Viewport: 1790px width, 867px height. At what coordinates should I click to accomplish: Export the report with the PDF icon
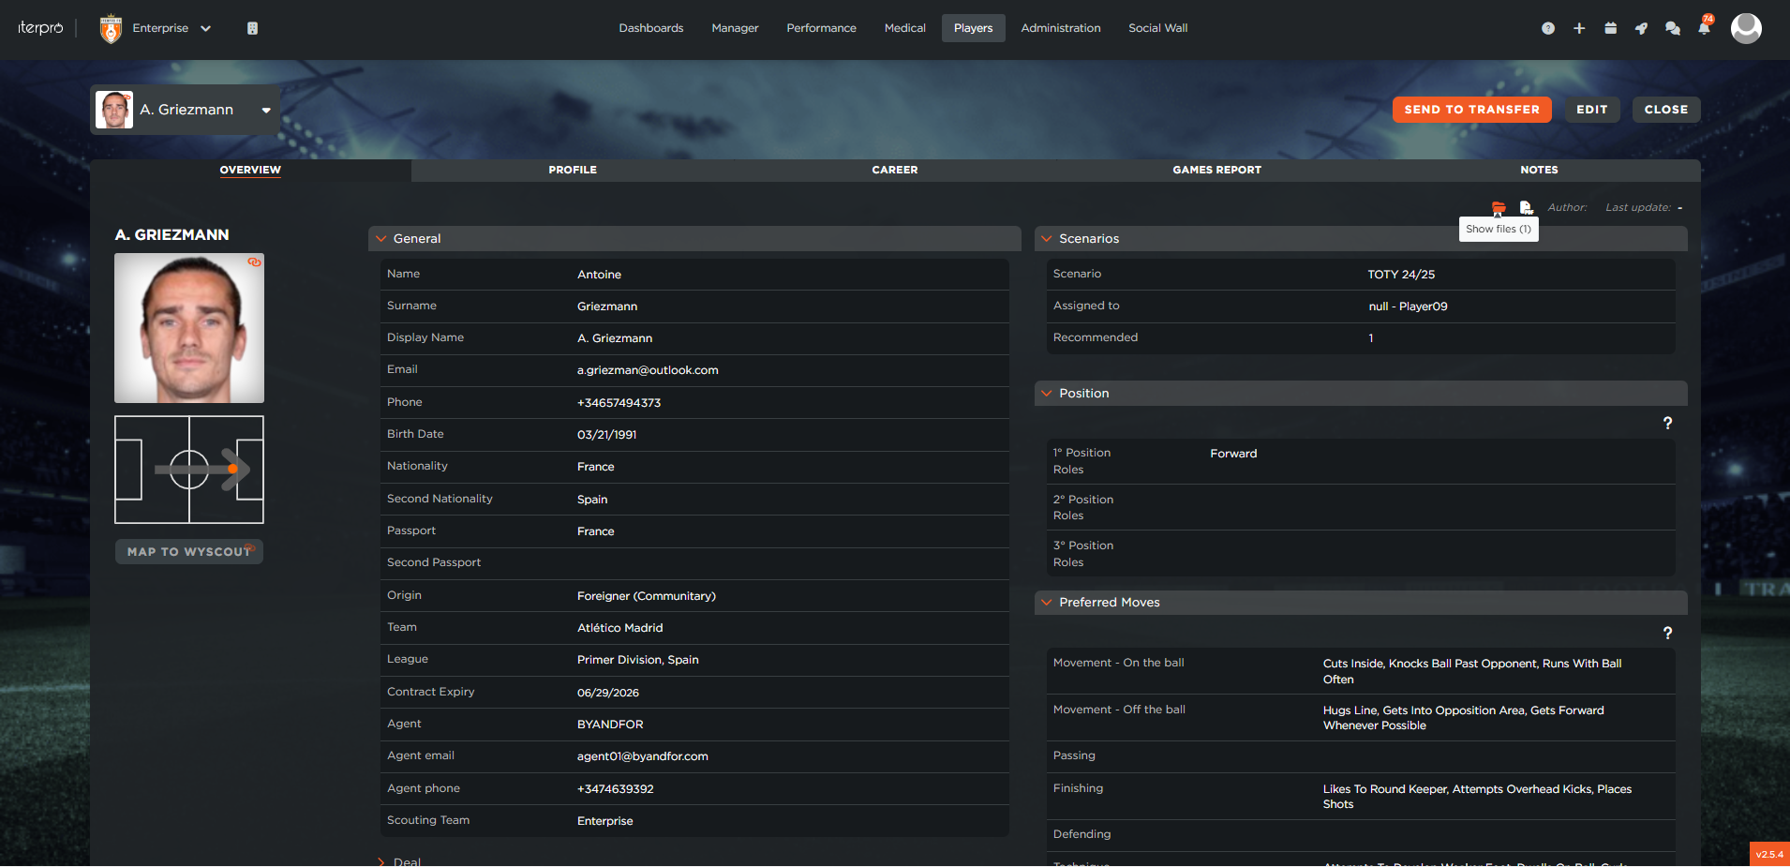click(1526, 207)
